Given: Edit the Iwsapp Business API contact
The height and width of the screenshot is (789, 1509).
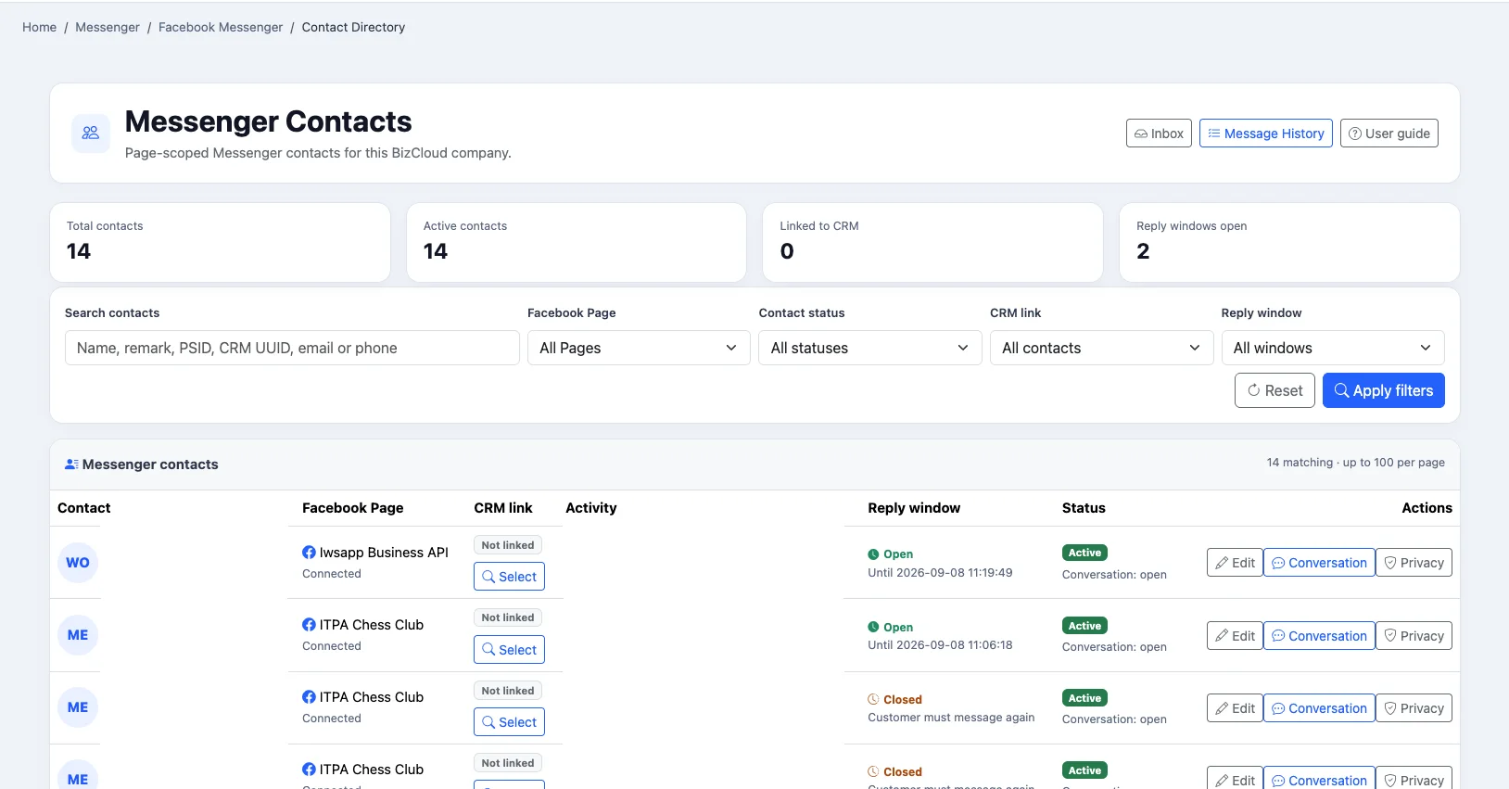Looking at the screenshot, I should (1235, 563).
